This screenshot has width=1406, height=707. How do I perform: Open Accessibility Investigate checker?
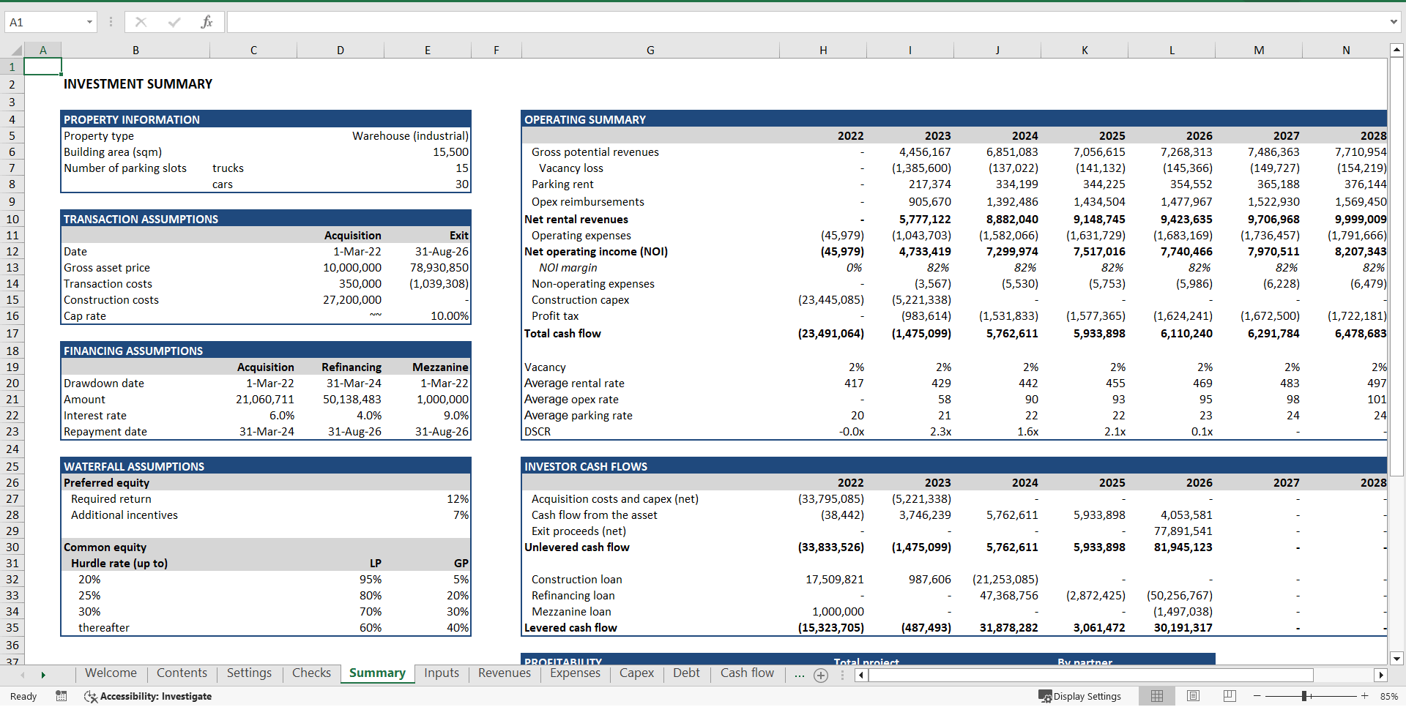pyautogui.click(x=148, y=696)
